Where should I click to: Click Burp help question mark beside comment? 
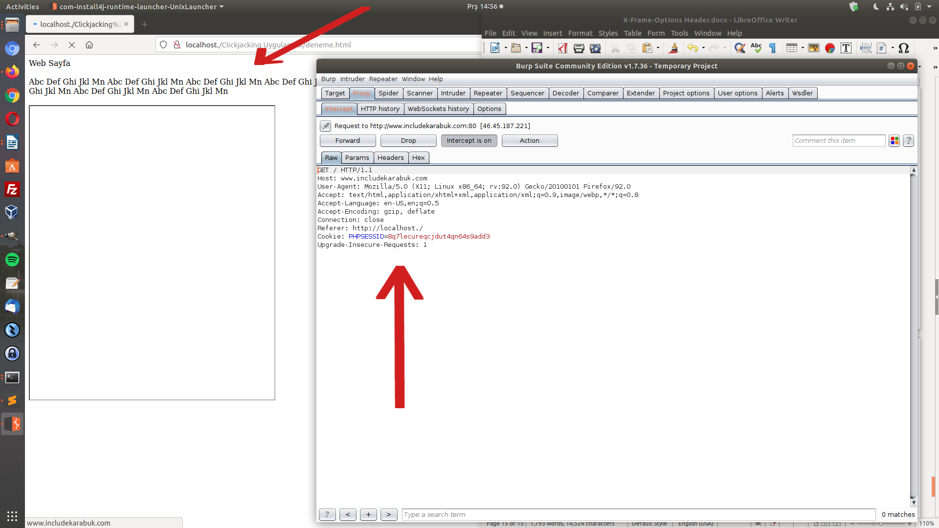[909, 141]
